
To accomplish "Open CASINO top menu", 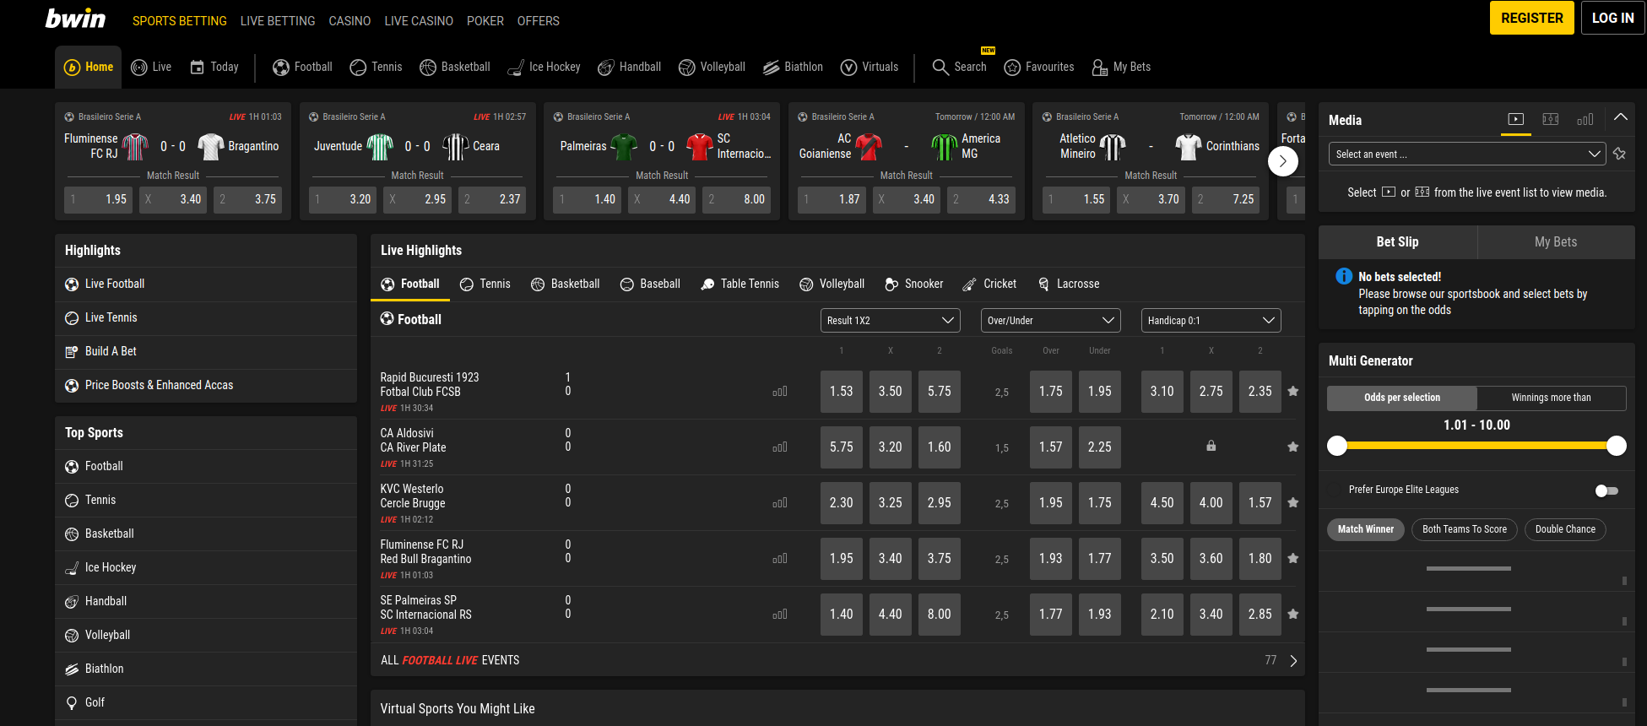I will pyautogui.click(x=349, y=21).
